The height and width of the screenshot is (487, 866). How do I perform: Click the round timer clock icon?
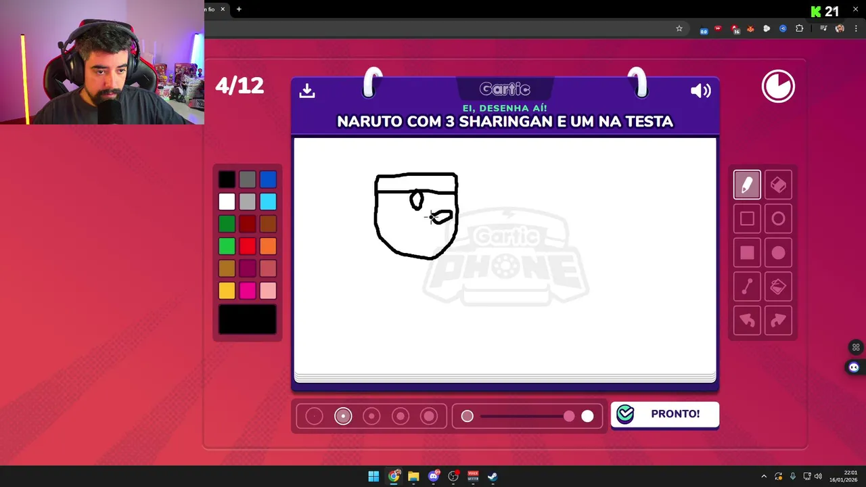pyautogui.click(x=778, y=87)
